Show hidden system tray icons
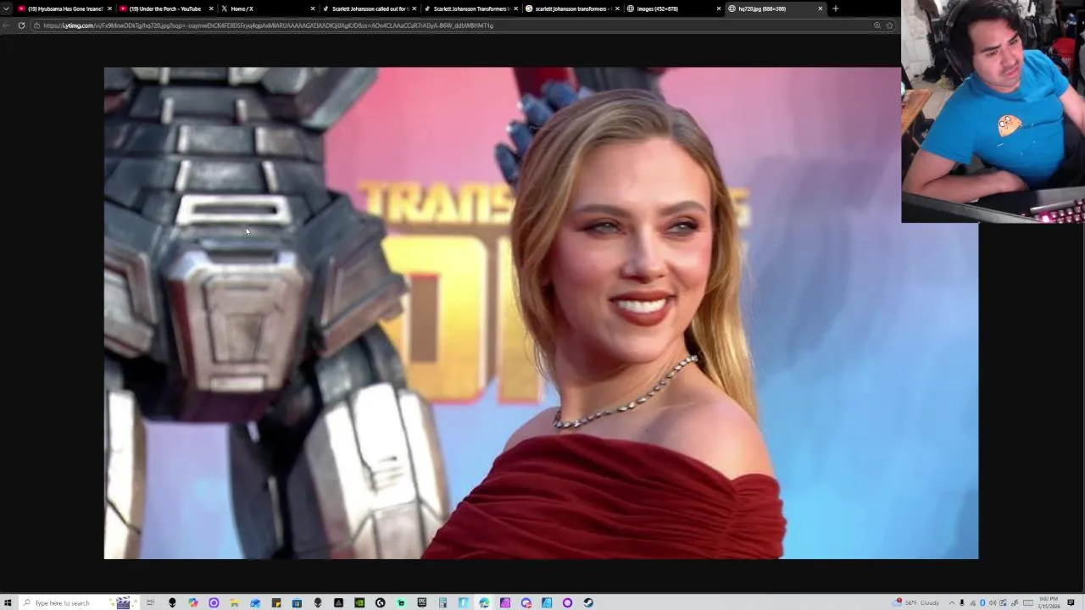Viewport: 1085px width, 610px height. point(951,602)
